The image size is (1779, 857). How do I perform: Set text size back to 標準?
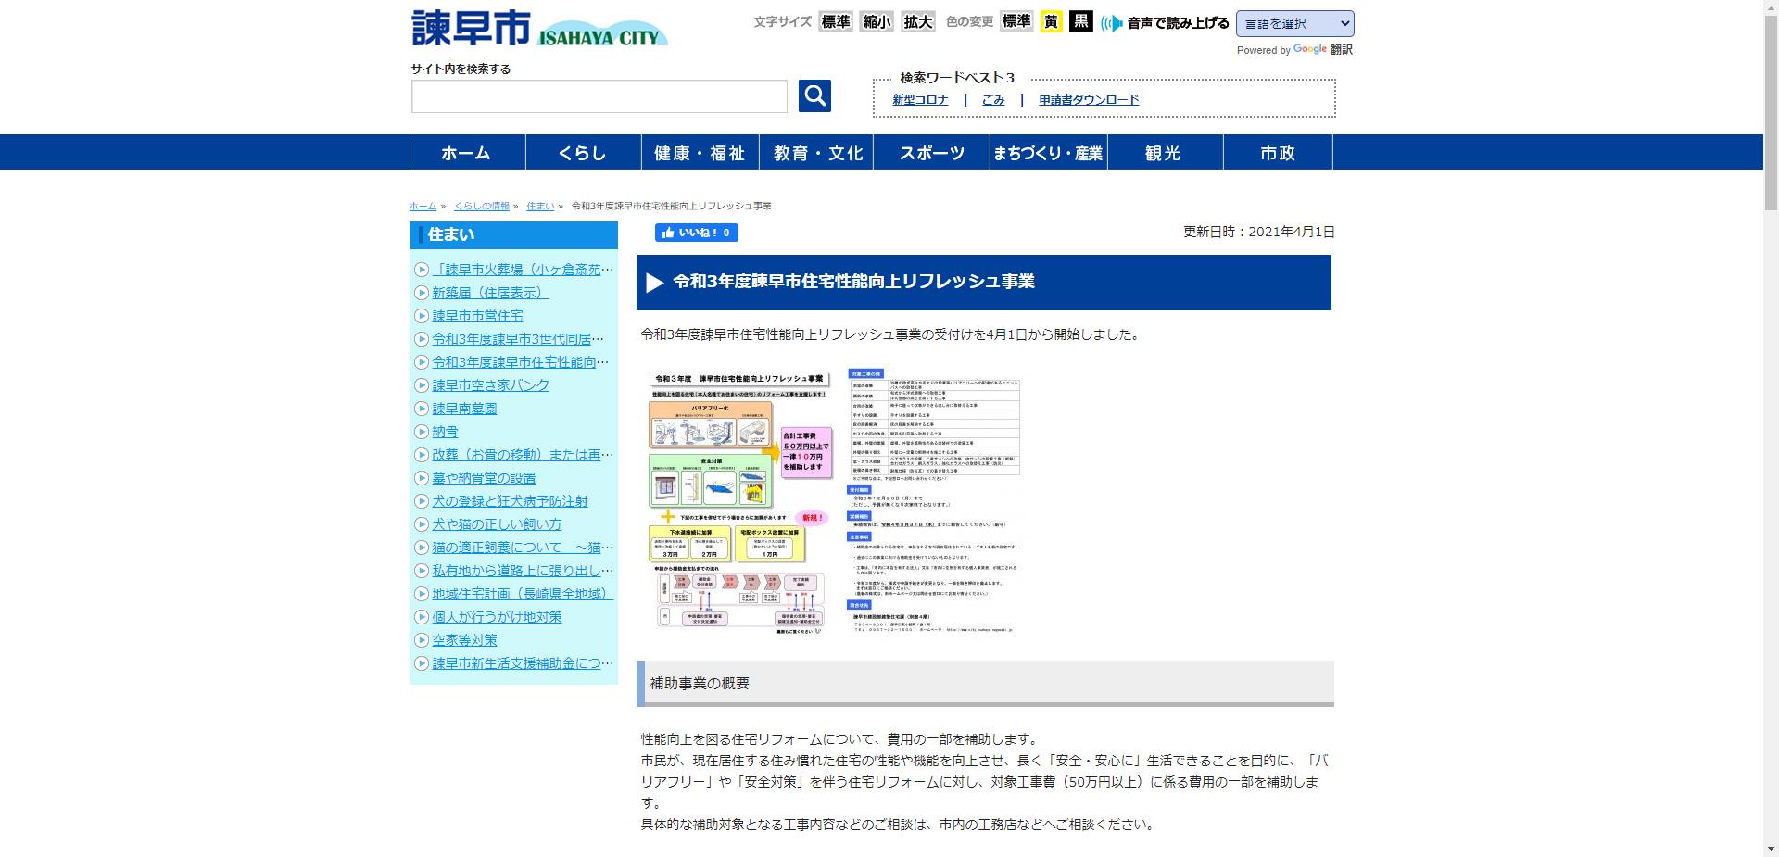pyautogui.click(x=835, y=21)
